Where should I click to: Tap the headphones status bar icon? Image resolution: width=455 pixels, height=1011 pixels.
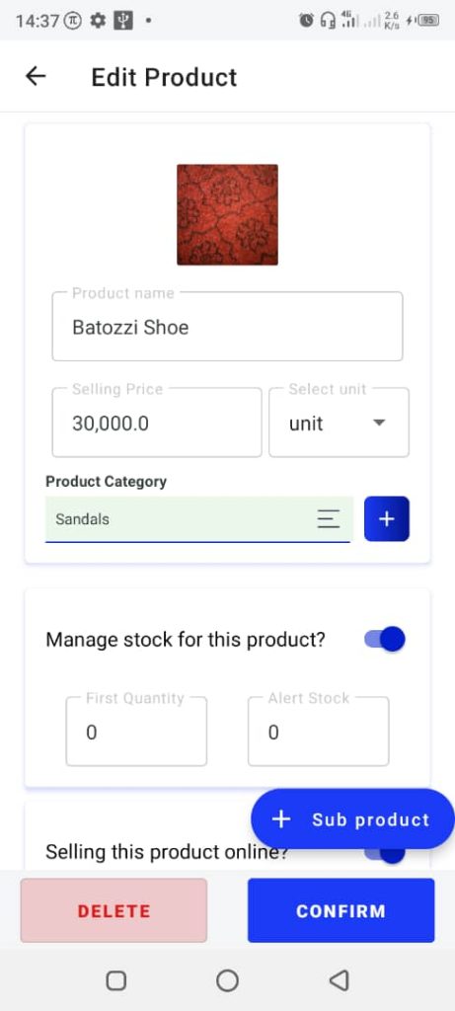click(x=328, y=21)
